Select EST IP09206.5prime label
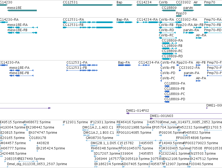The width and height of the screenshot is (222, 168). (x=171, y=133)
